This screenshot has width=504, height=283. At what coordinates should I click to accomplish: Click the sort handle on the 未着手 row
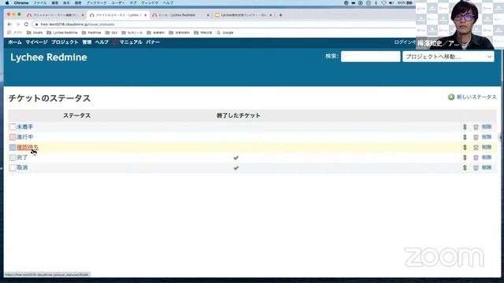point(465,127)
